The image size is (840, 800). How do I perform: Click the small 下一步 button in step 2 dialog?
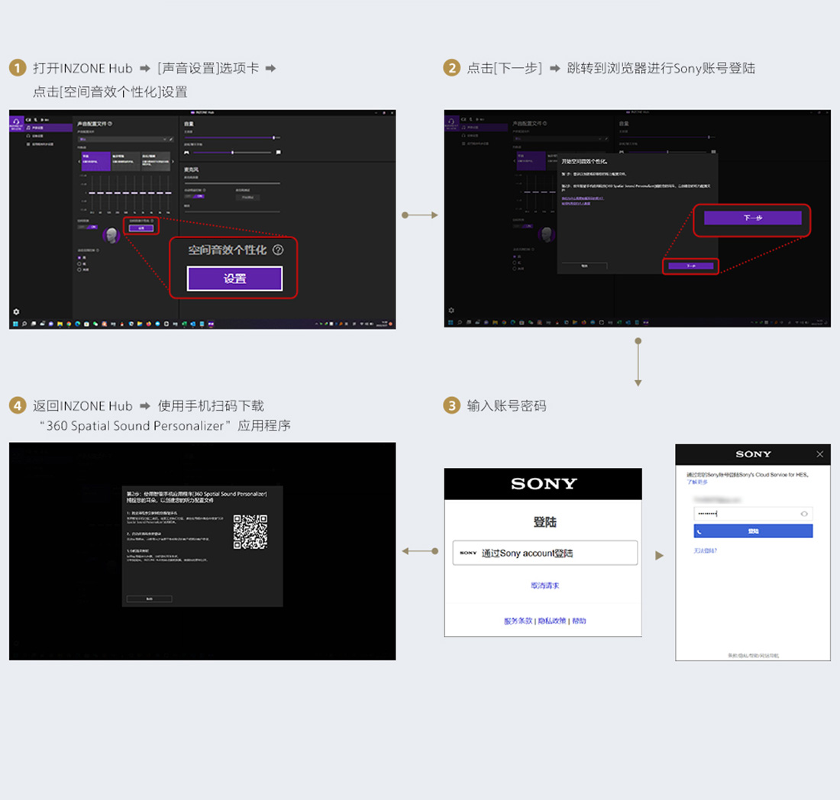691,266
